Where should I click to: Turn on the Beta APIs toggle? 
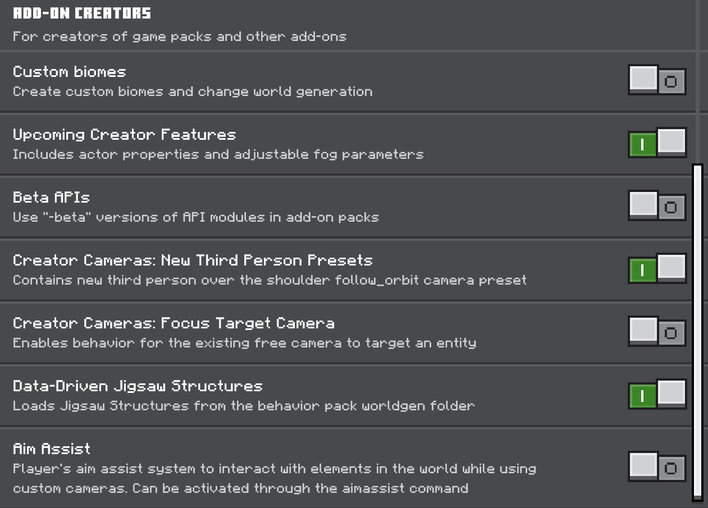[657, 205]
